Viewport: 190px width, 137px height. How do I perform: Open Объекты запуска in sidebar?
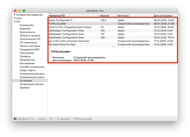click(x=30, y=36)
